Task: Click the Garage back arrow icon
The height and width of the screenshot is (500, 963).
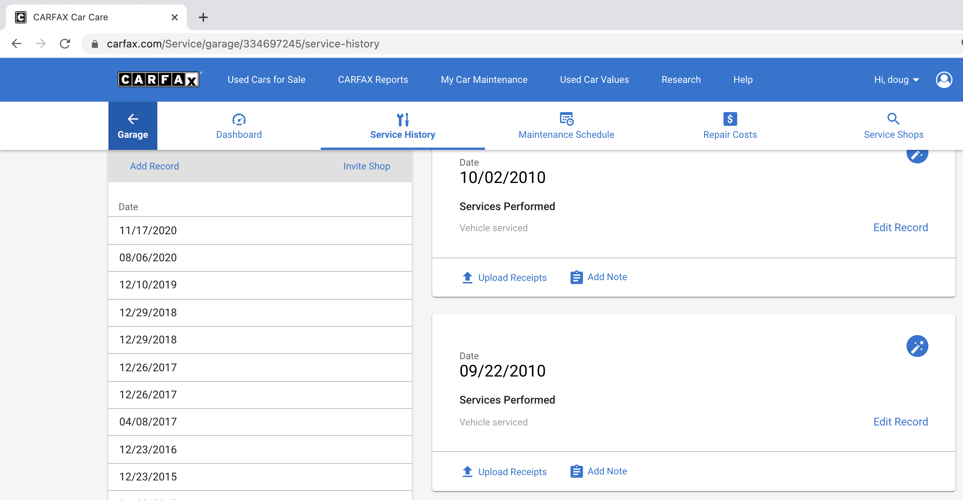Action: 133,119
